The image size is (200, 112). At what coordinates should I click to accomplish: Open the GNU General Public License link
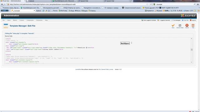(106, 69)
